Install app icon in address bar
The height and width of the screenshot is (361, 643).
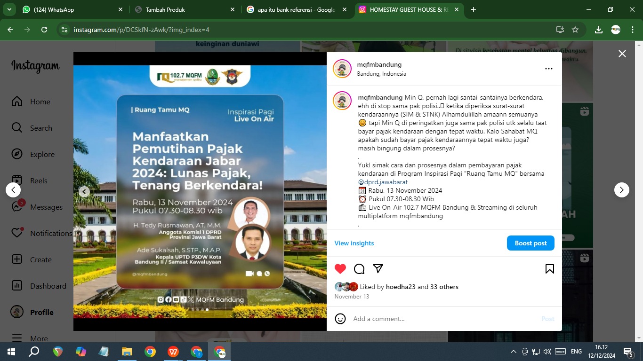(560, 30)
